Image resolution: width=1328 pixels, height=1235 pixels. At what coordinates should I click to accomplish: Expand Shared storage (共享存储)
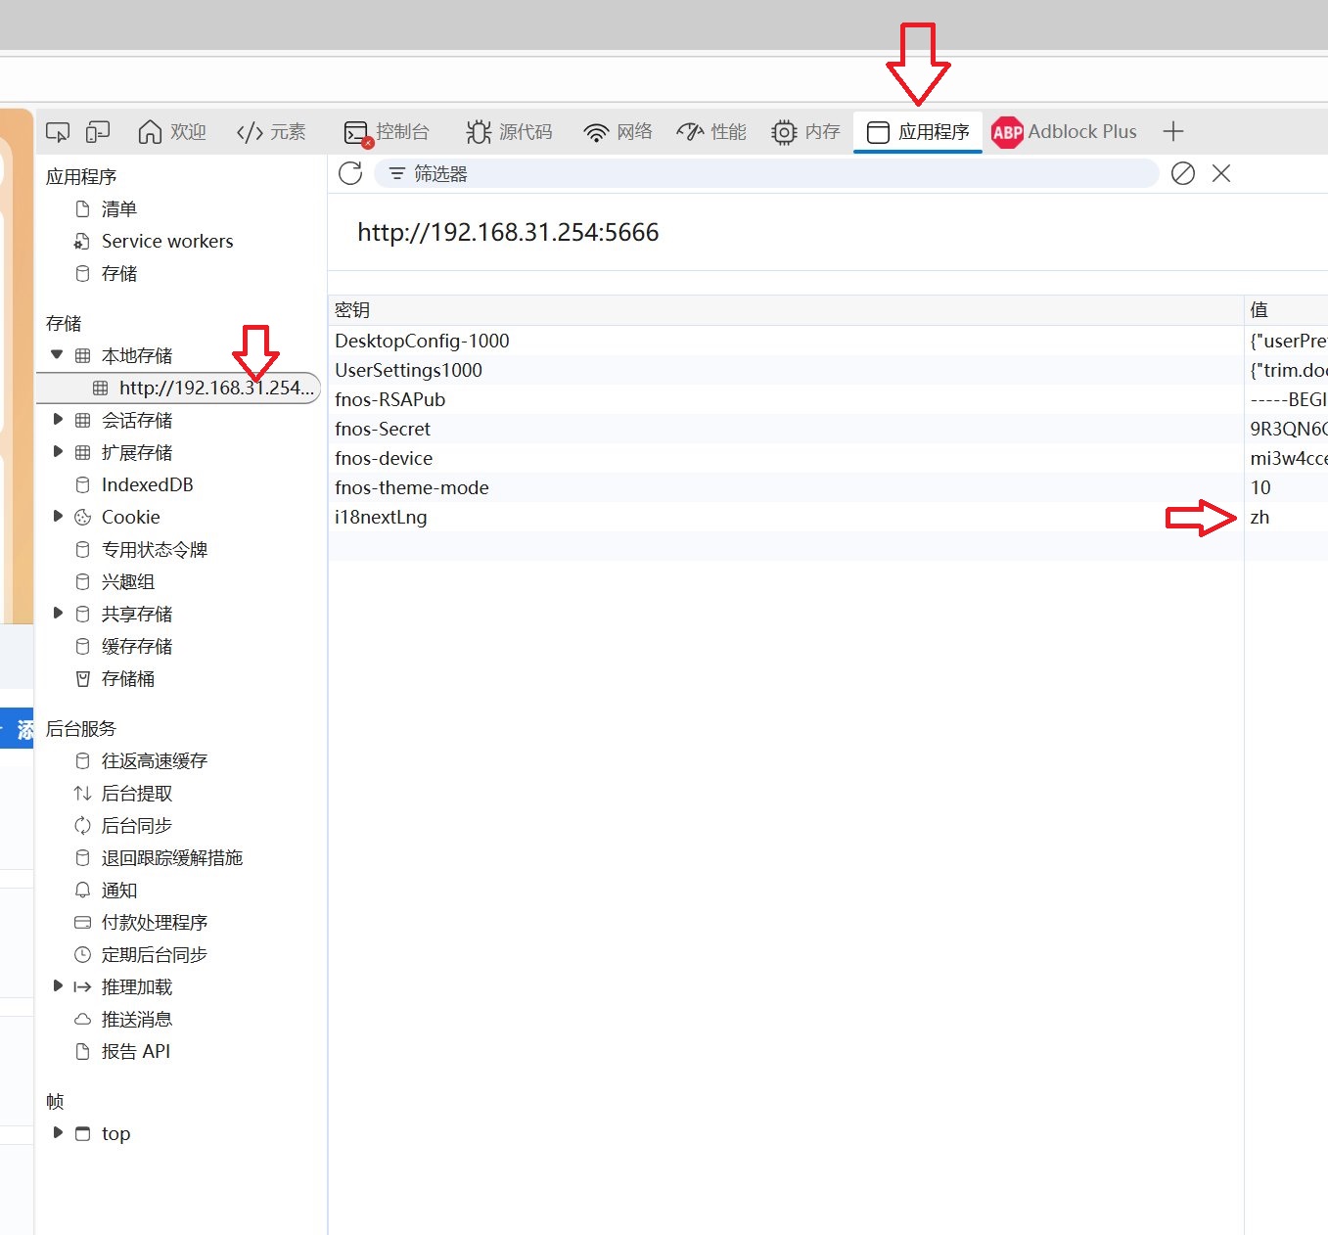pos(57,614)
